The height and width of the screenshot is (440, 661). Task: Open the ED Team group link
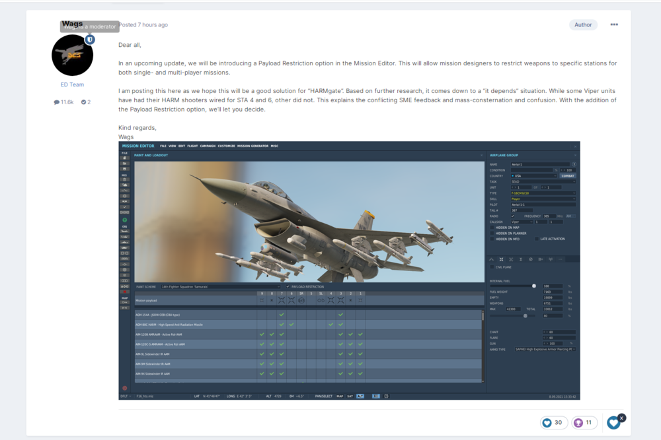click(72, 84)
